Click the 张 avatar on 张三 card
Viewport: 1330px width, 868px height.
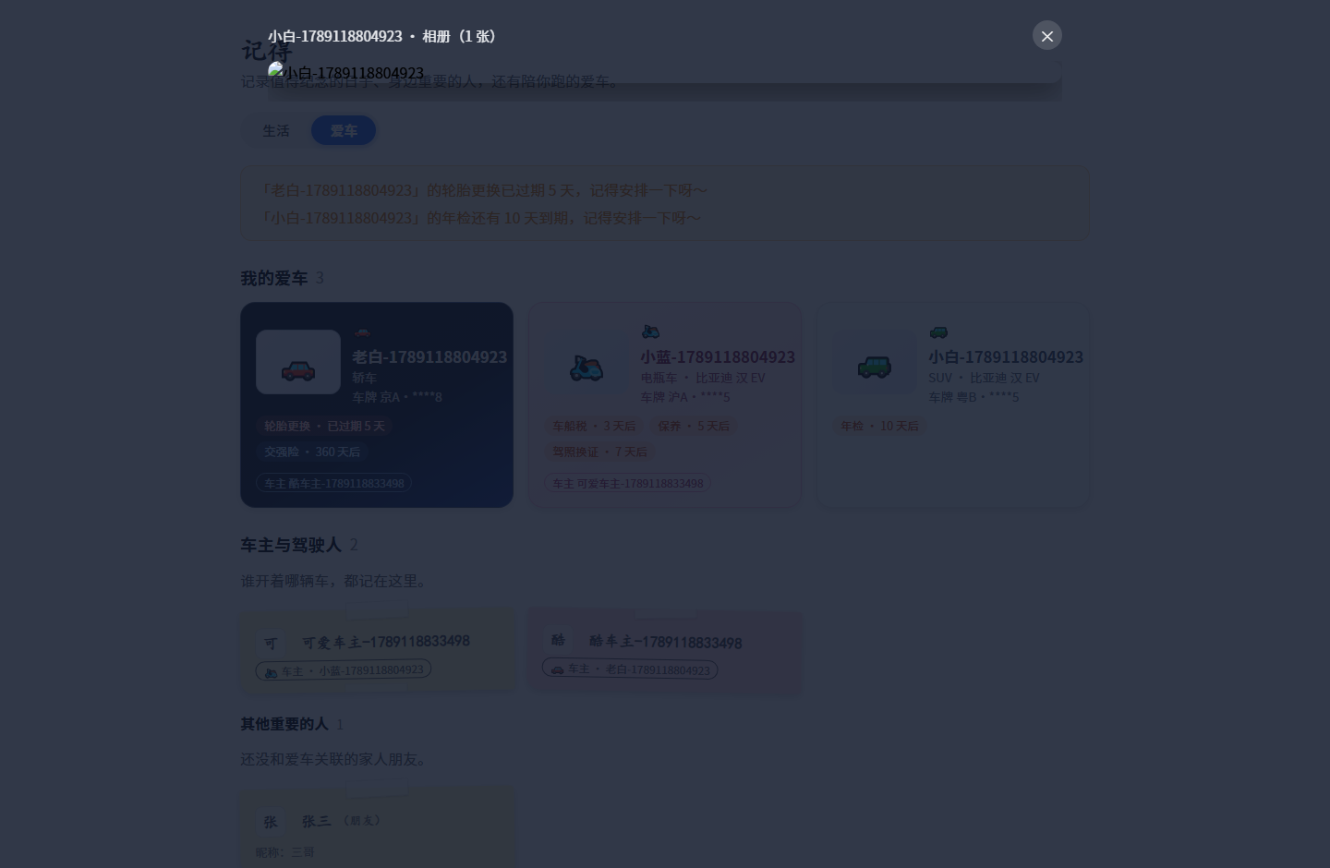point(271,821)
